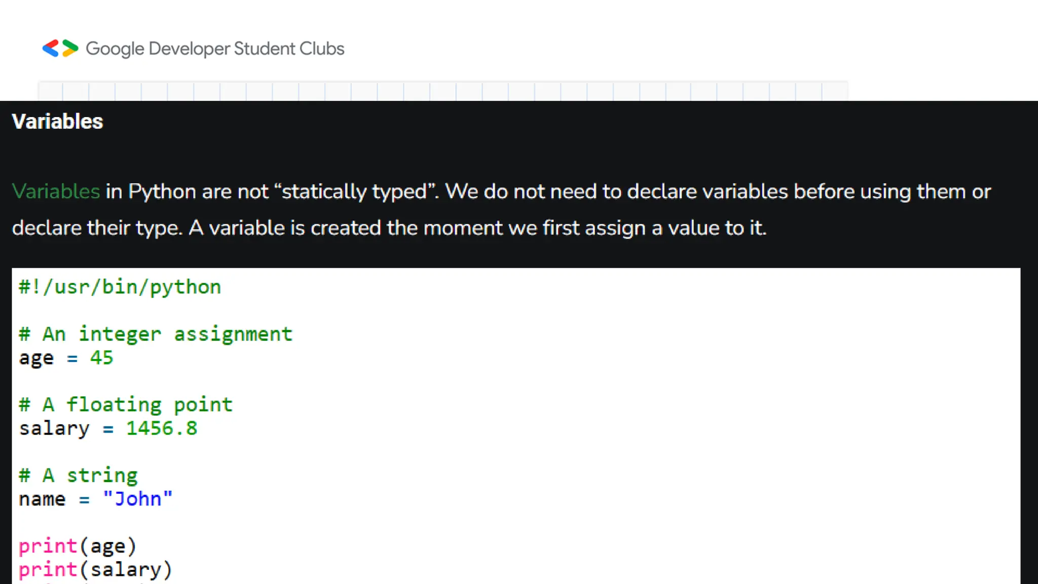Click the print(salary) statement
The height and width of the screenshot is (584, 1038).
[95, 569]
